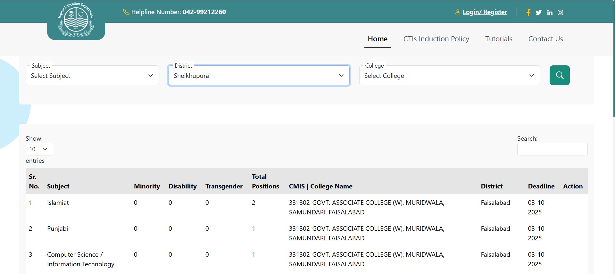
Task: Open the Contact Us page
Action: coord(545,39)
